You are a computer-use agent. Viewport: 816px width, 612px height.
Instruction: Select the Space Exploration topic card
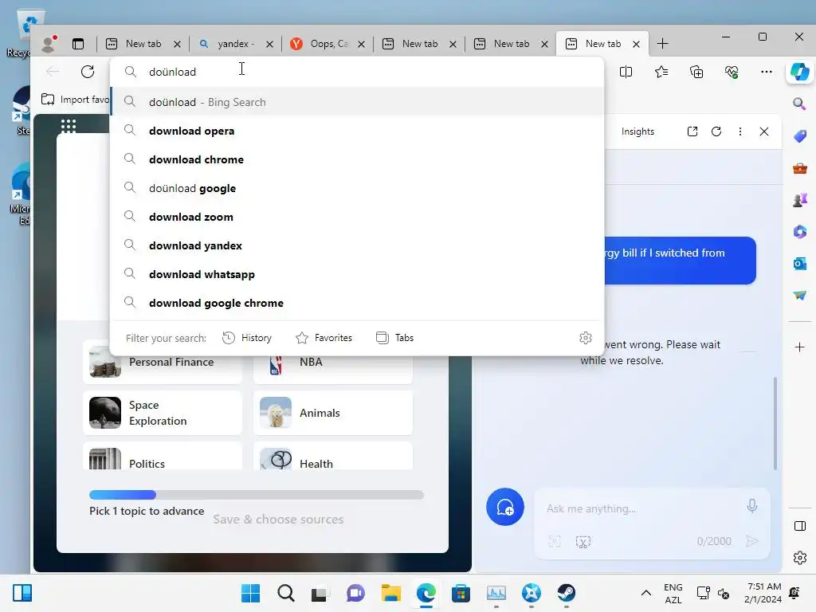[x=163, y=413]
